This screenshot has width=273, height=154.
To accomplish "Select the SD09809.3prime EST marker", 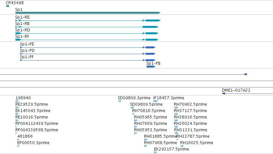I will tap(119, 101).
